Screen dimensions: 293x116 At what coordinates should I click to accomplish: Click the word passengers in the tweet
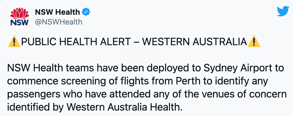click(x=34, y=95)
